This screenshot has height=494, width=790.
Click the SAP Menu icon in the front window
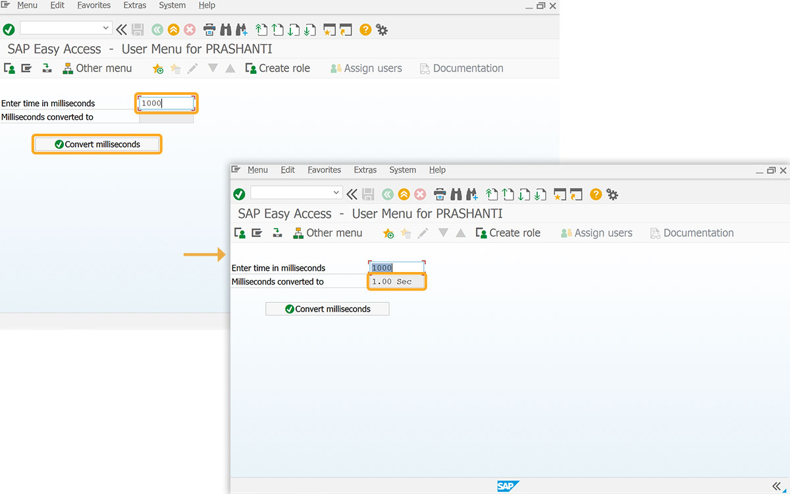tap(257, 233)
